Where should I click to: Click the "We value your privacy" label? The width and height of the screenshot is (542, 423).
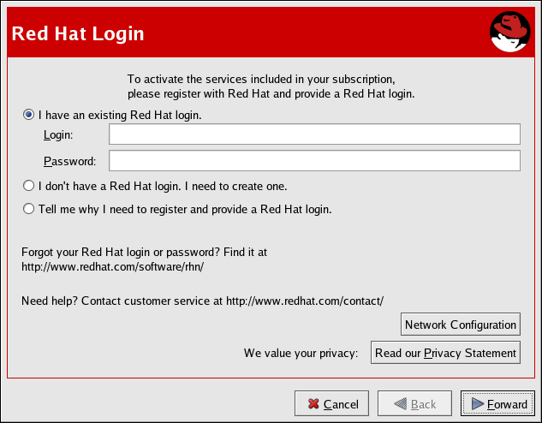[x=301, y=353]
